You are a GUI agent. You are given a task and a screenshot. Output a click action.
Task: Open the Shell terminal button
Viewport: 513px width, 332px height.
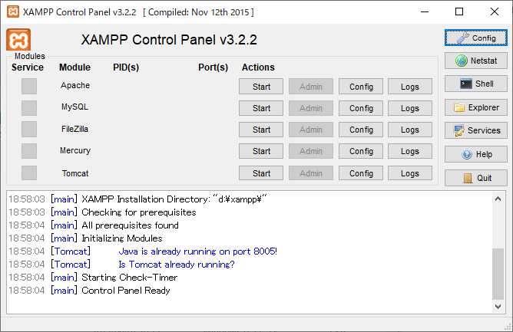(475, 84)
